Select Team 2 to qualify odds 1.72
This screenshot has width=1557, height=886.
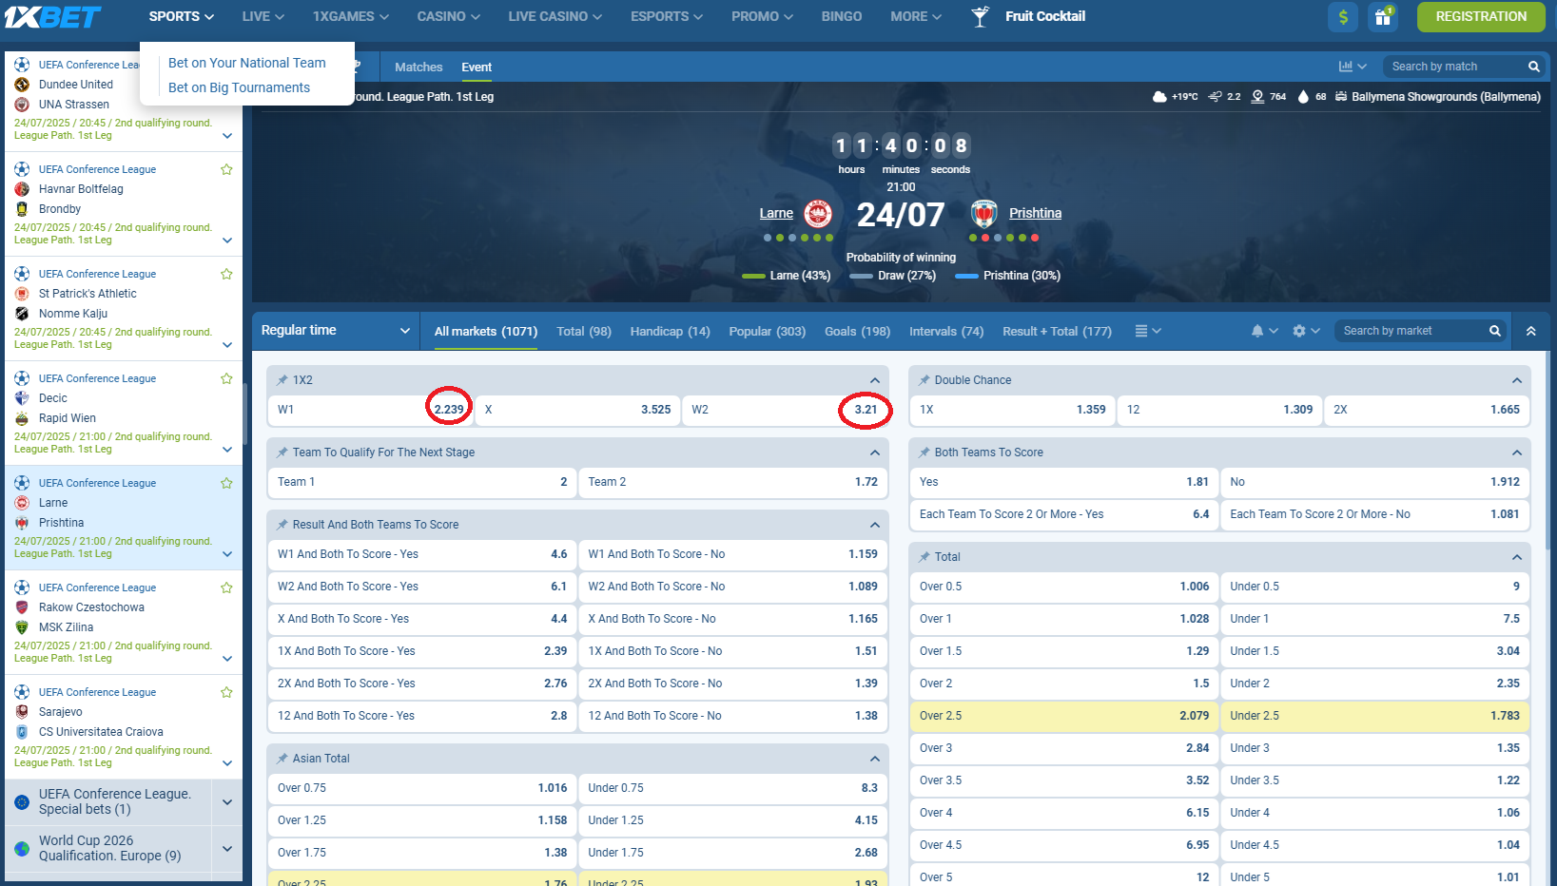pyautogui.click(x=733, y=482)
